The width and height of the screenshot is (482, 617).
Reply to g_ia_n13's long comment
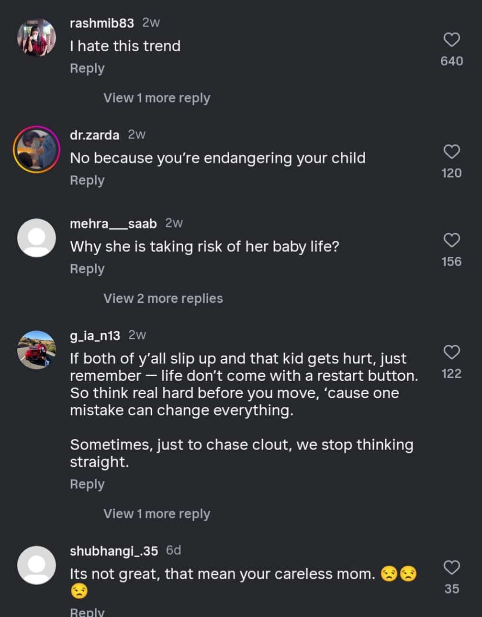coord(87,484)
